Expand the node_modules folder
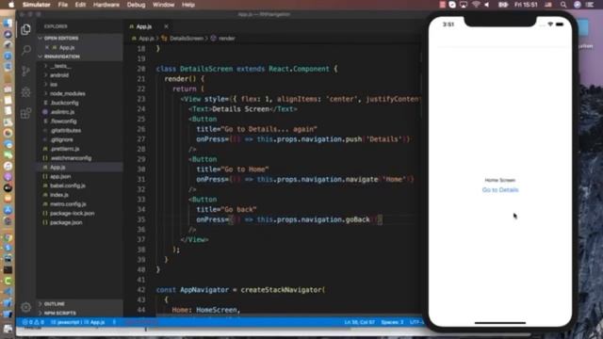The height and width of the screenshot is (339, 603). pyautogui.click(x=67, y=94)
